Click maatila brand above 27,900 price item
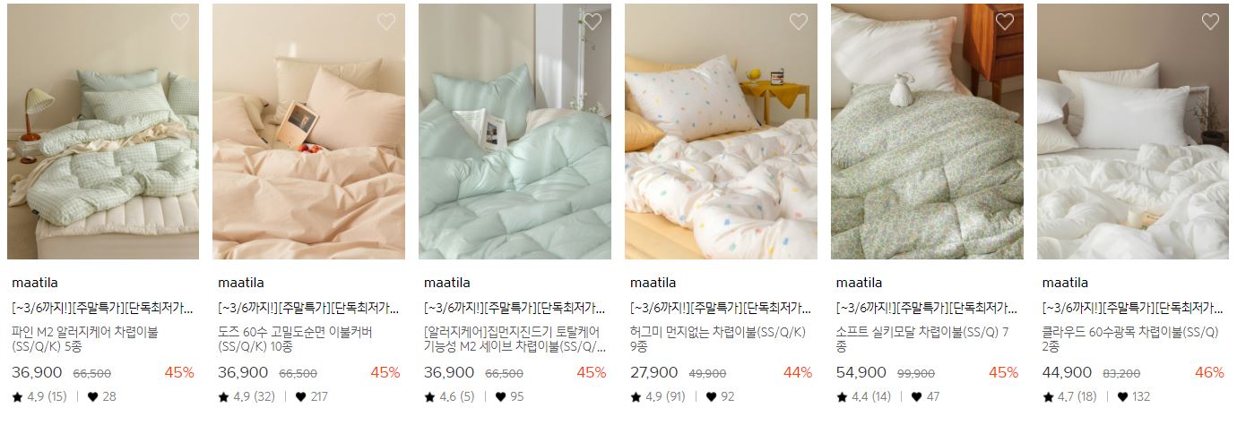The width and height of the screenshot is (1237, 433). click(x=653, y=283)
